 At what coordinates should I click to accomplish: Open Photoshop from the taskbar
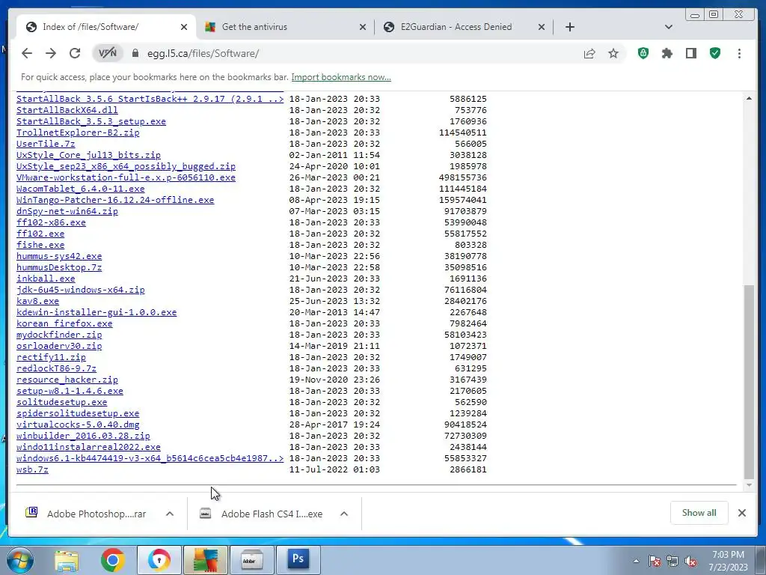[298, 559]
